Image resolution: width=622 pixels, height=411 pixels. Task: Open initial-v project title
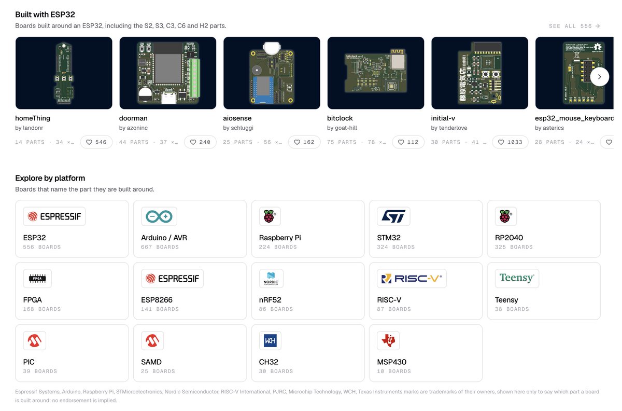(443, 118)
